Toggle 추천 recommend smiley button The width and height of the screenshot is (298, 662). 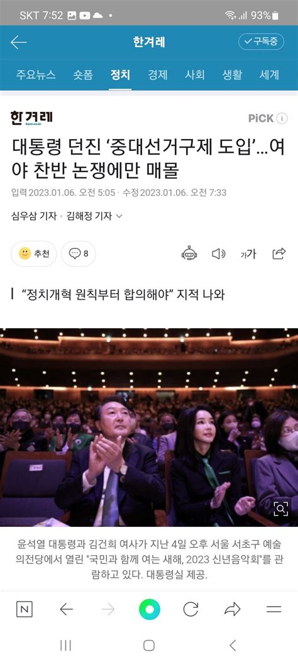click(34, 254)
